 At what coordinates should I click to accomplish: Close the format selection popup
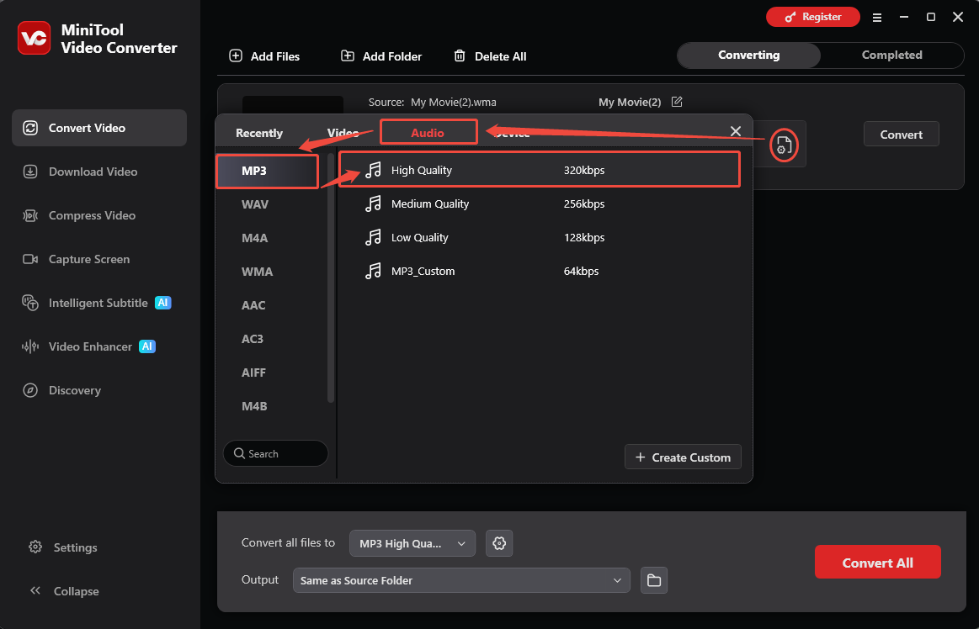[x=736, y=131]
